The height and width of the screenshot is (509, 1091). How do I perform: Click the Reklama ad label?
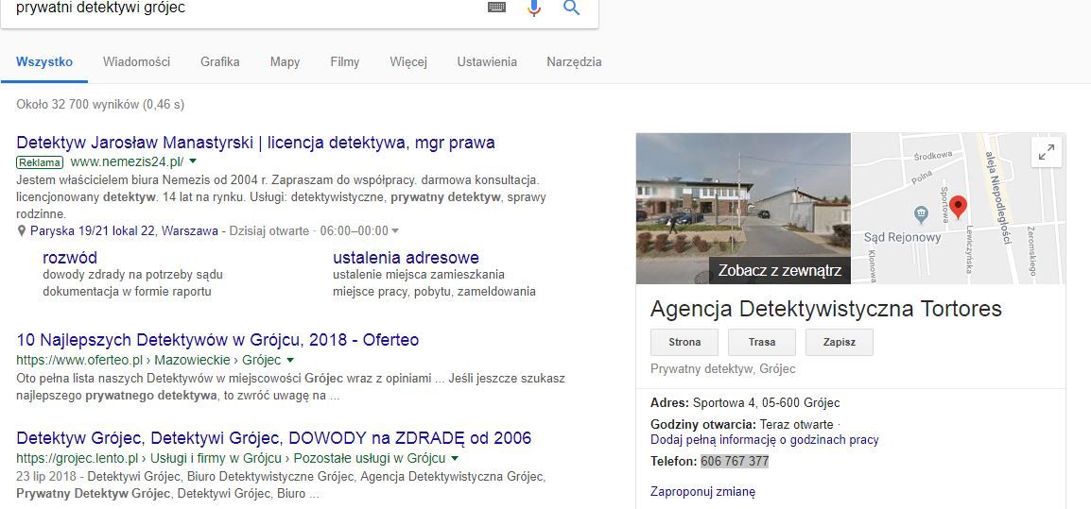coord(40,162)
